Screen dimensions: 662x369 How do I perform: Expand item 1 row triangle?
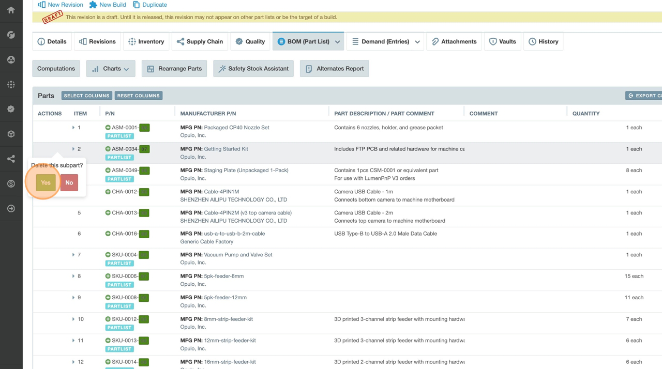point(73,128)
